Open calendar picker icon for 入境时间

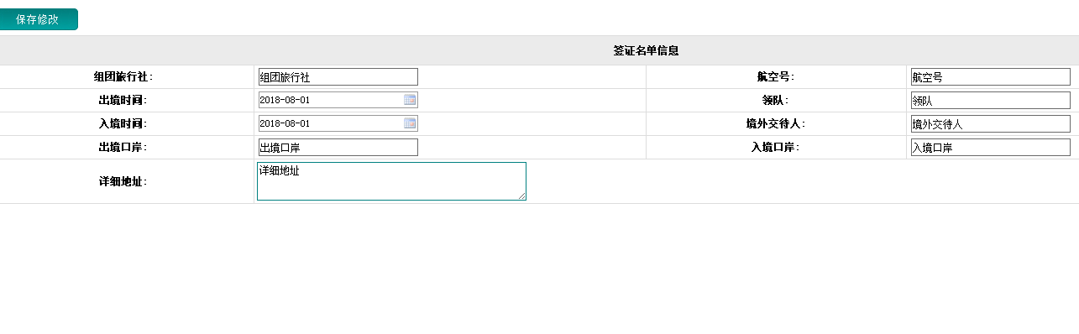click(410, 123)
